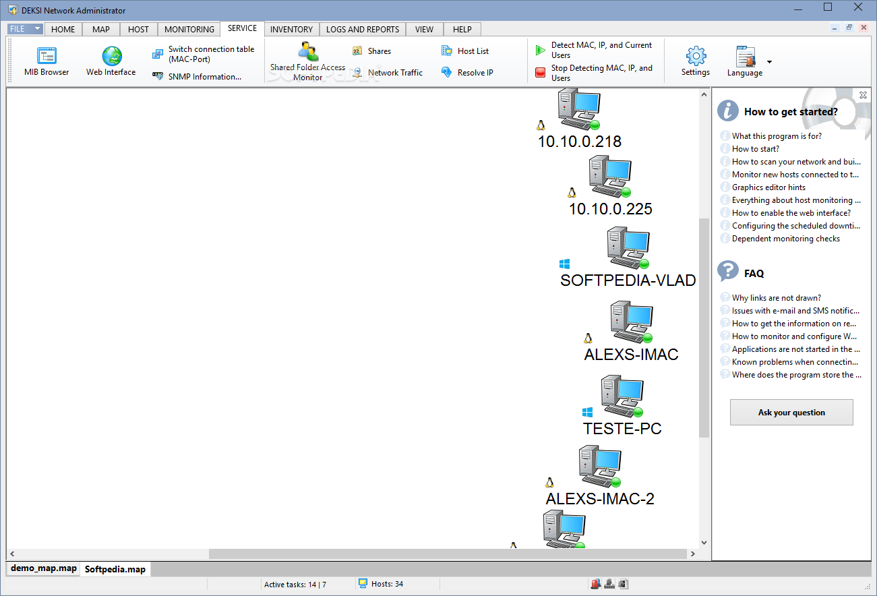The image size is (877, 596).
Task: Open the Host List
Action: [465, 51]
